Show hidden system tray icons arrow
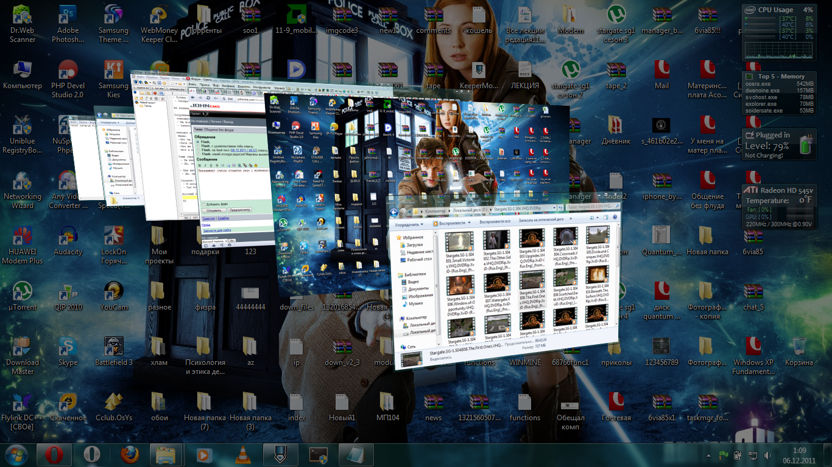This screenshot has width=832, height=467. [x=709, y=455]
